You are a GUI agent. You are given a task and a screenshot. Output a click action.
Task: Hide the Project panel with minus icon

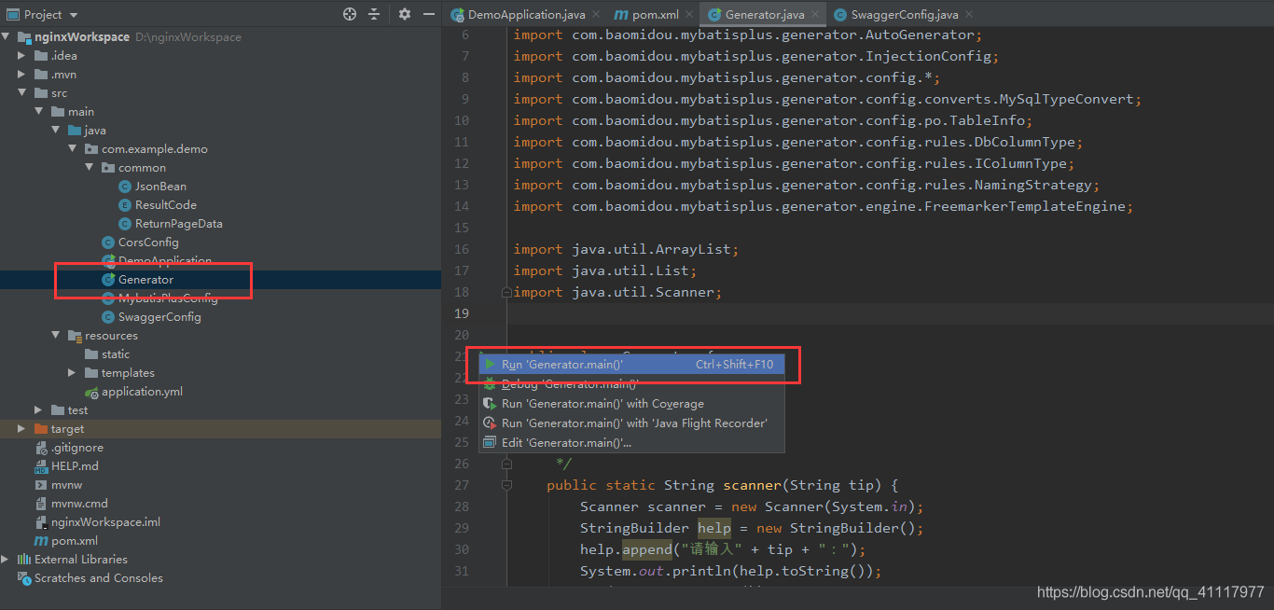tap(430, 14)
